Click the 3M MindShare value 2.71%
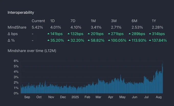 click(116, 27)
